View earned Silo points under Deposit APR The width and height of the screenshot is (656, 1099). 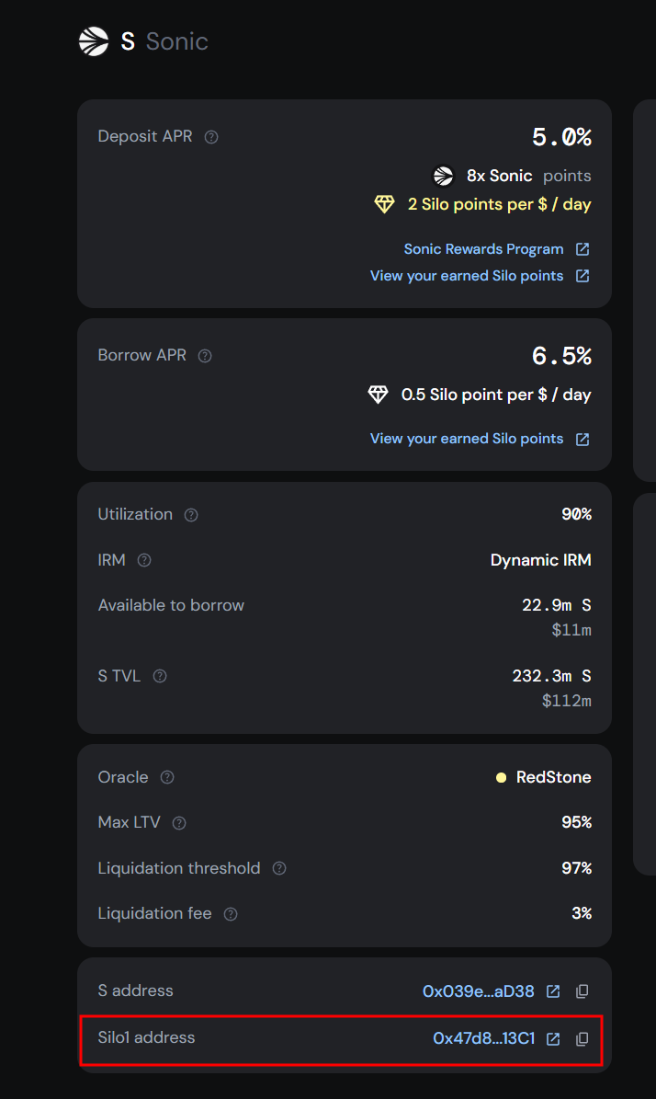[467, 276]
